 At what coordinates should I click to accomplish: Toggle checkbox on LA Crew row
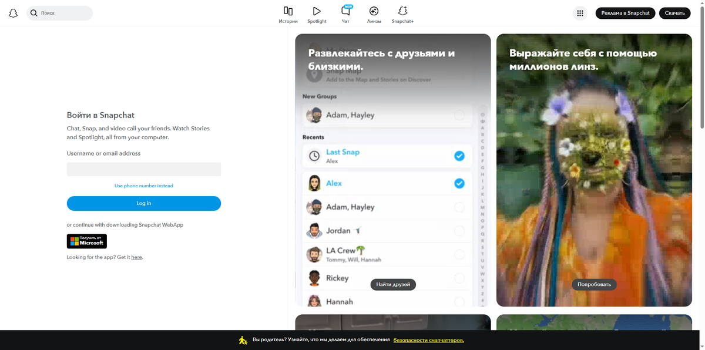pos(459,254)
